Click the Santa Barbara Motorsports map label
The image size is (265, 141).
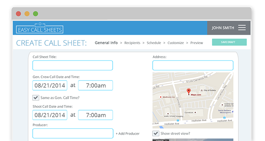click(x=224, y=111)
